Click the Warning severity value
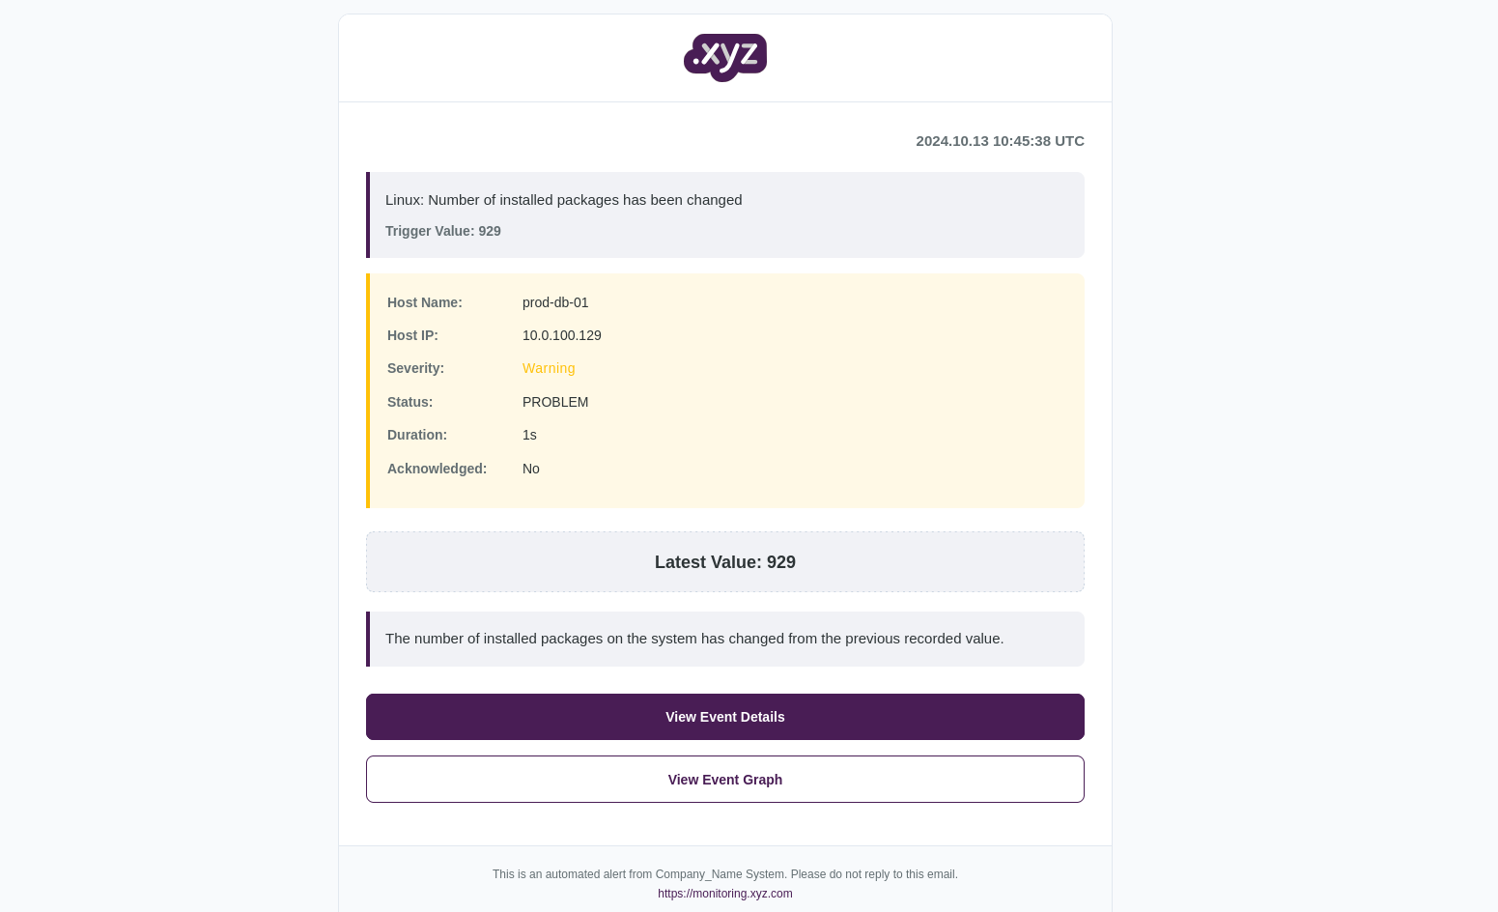Viewport: 1498px width, 912px height. coord(549,368)
